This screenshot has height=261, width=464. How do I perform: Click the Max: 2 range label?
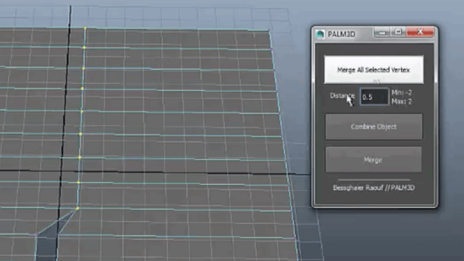tap(402, 101)
